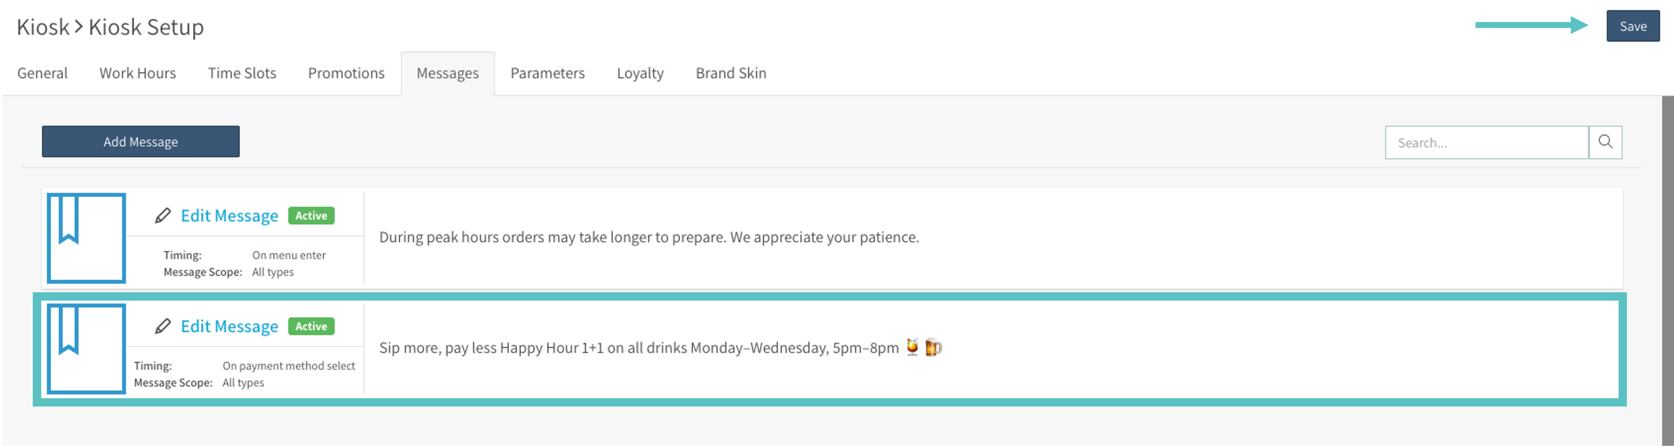Click the search magnifier icon
1674x447 pixels.
click(1604, 142)
